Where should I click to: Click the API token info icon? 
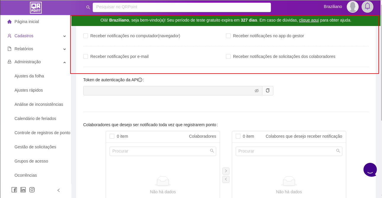140,80
